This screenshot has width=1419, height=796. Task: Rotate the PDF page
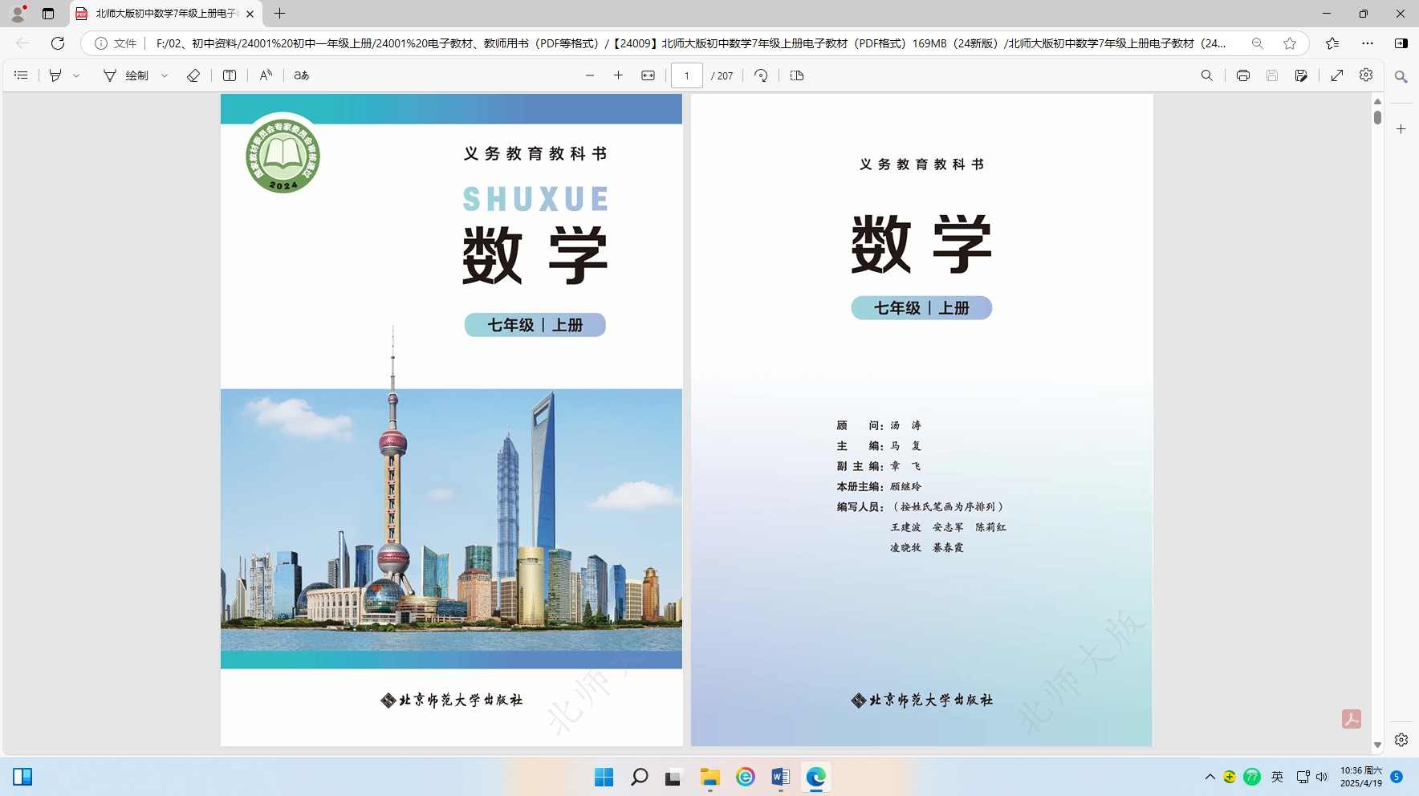[761, 75]
